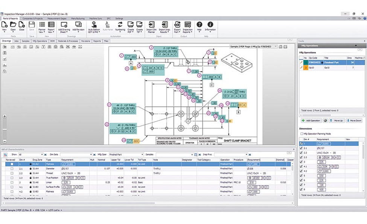Click the Add Operation button
Viewport: 367px width, 224px height.
coord(311,120)
